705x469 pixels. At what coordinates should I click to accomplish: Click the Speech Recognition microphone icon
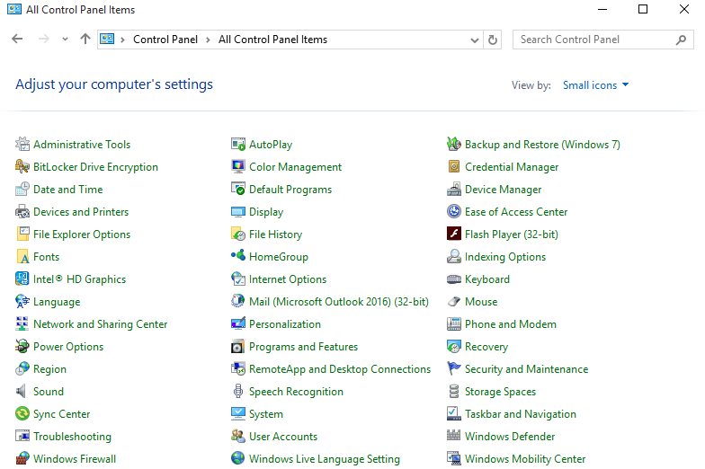237,392
